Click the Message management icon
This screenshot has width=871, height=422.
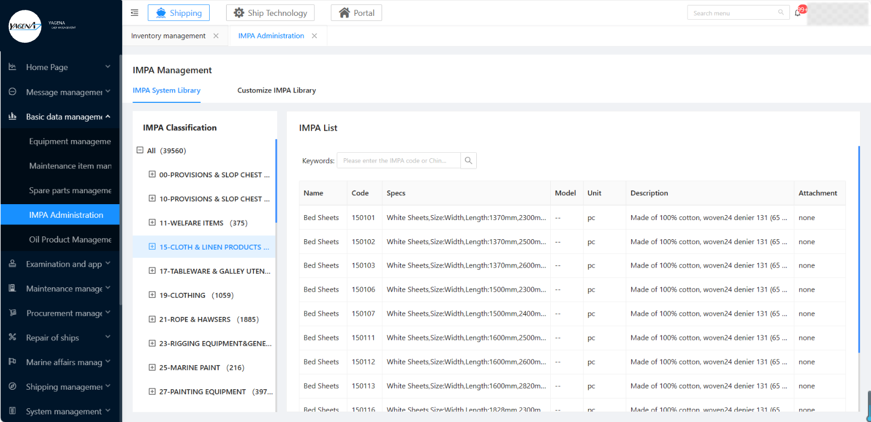(13, 92)
